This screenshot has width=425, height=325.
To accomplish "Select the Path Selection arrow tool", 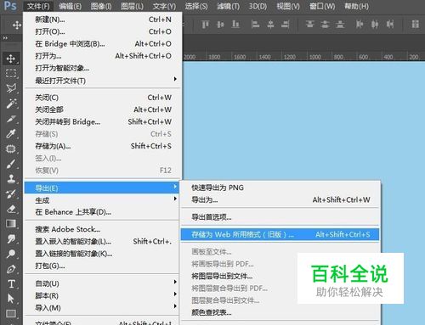I will coord(11,299).
